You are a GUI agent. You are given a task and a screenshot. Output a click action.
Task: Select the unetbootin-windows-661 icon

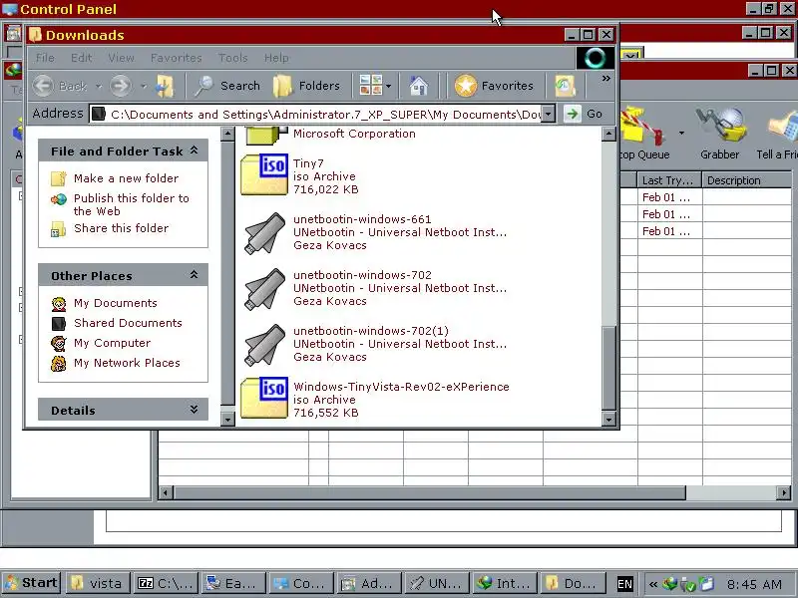[264, 232]
